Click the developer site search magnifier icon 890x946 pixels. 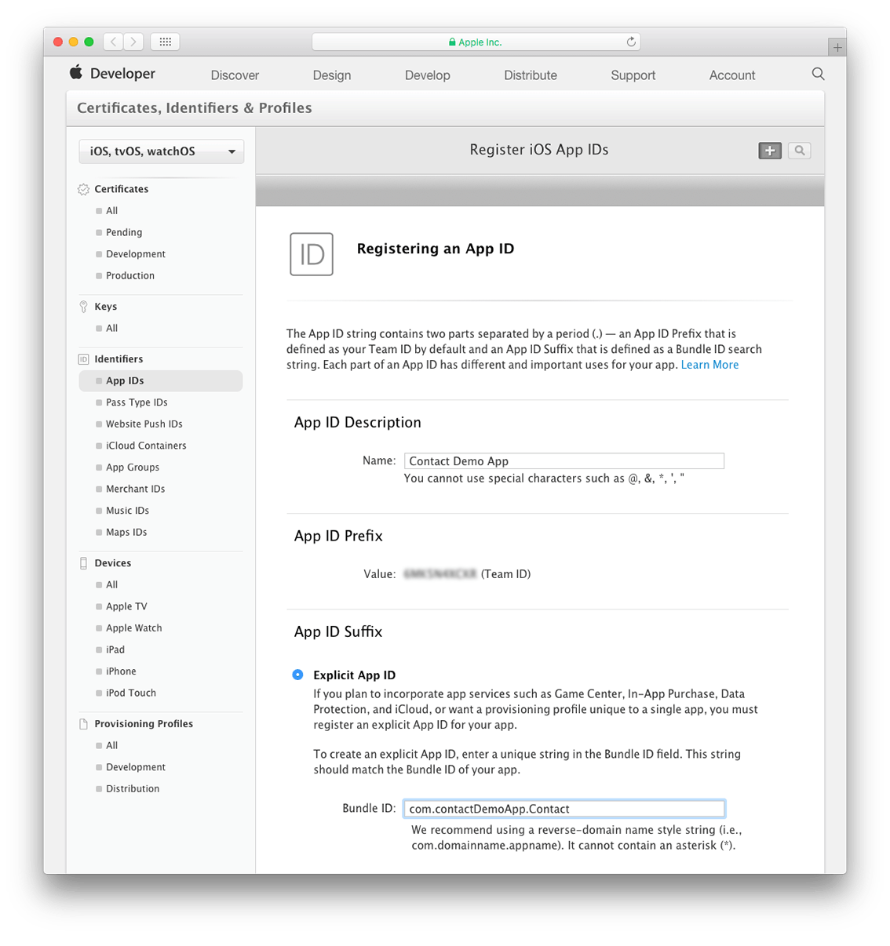tap(819, 73)
